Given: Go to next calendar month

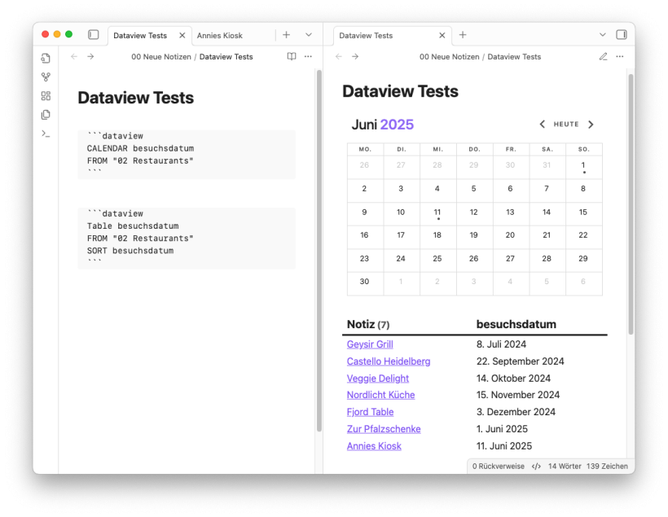Looking at the screenshot, I should 591,125.
